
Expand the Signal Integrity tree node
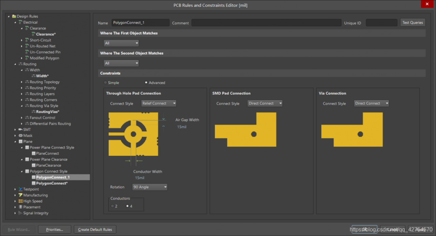(15, 213)
